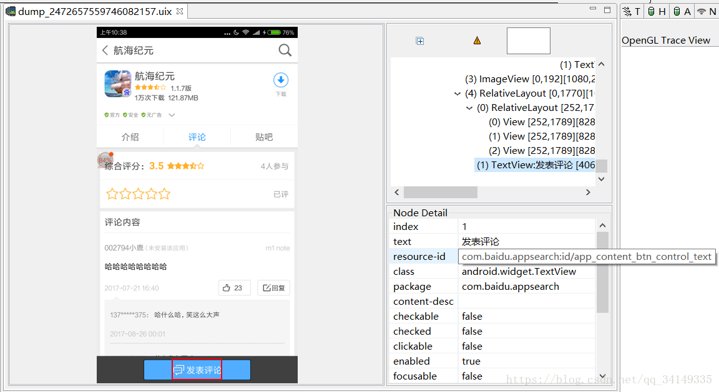719x392 pixels.
Task: Click the username 002794小鹿
Action: tap(124, 248)
